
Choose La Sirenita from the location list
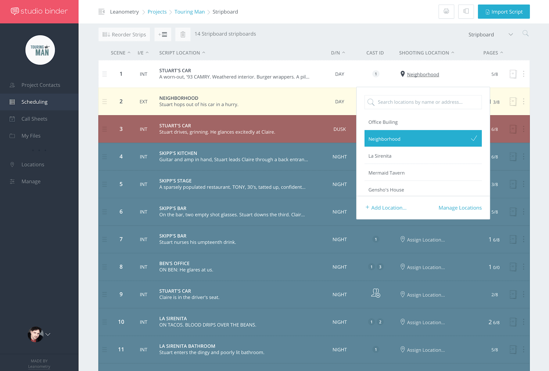tap(423, 156)
